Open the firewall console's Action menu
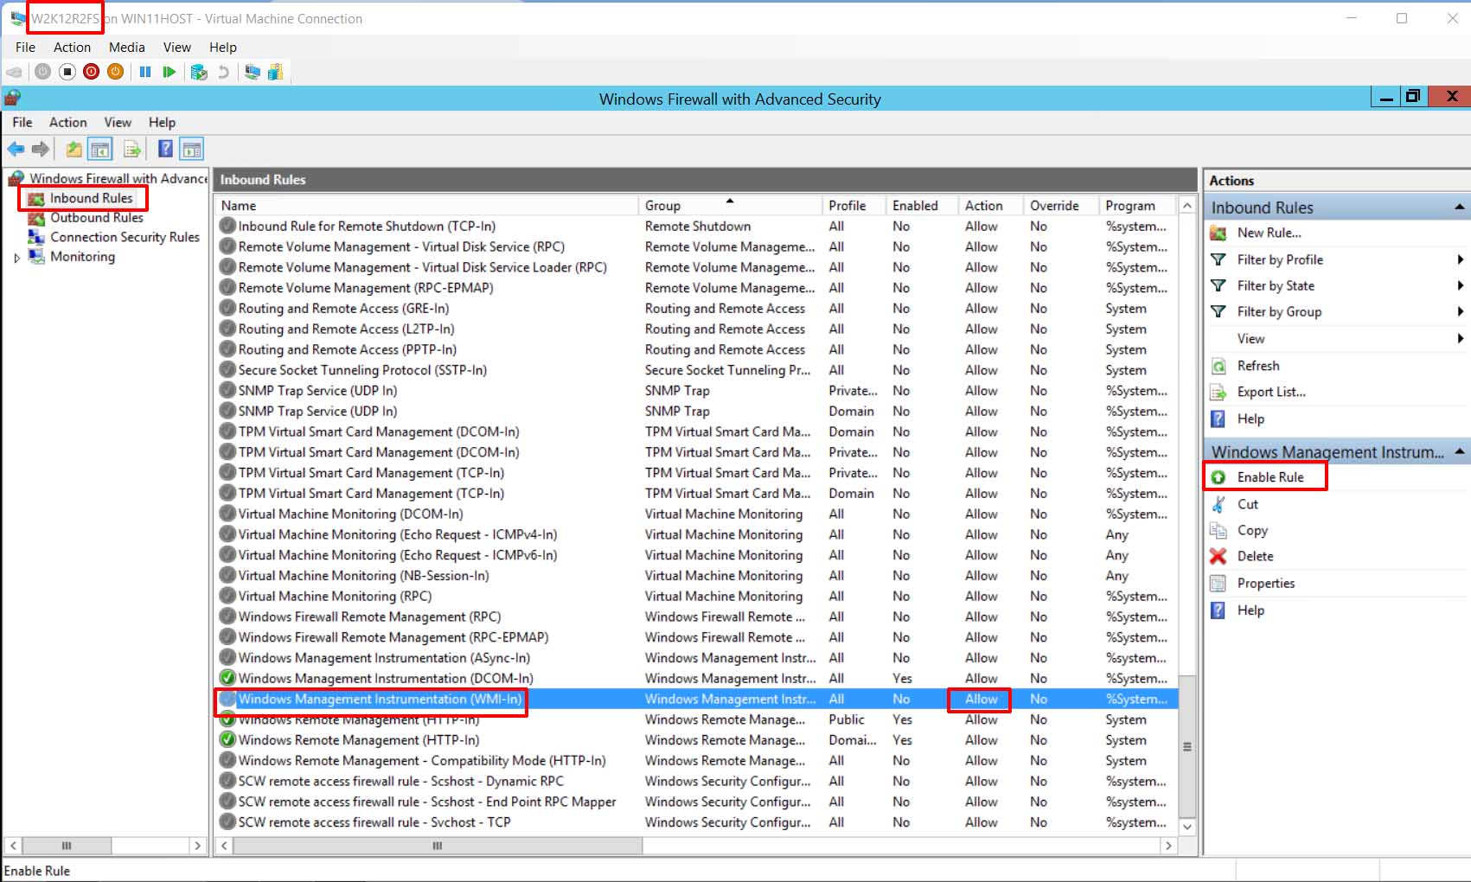Image resolution: width=1471 pixels, height=882 pixels. (x=67, y=122)
